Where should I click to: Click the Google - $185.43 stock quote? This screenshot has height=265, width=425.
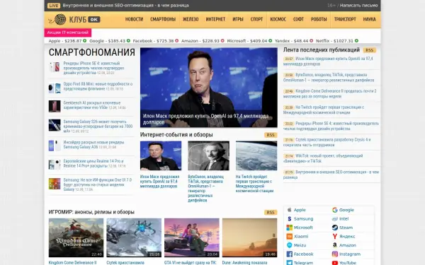tap(110, 41)
